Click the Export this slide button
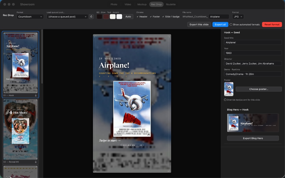The width and height of the screenshot is (285, 178). 199,24
